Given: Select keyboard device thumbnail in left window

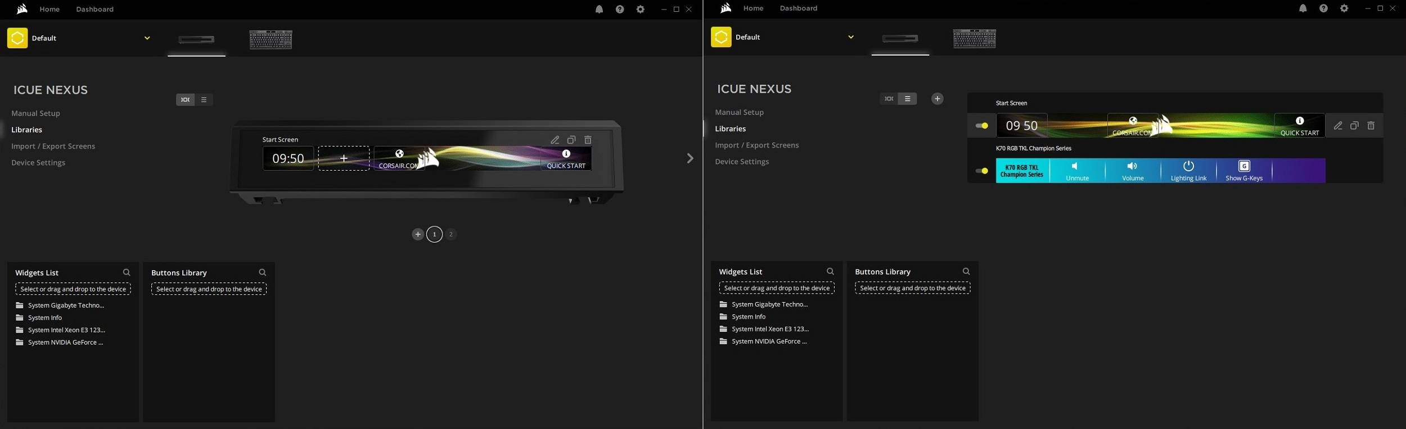Looking at the screenshot, I should pyautogui.click(x=271, y=39).
